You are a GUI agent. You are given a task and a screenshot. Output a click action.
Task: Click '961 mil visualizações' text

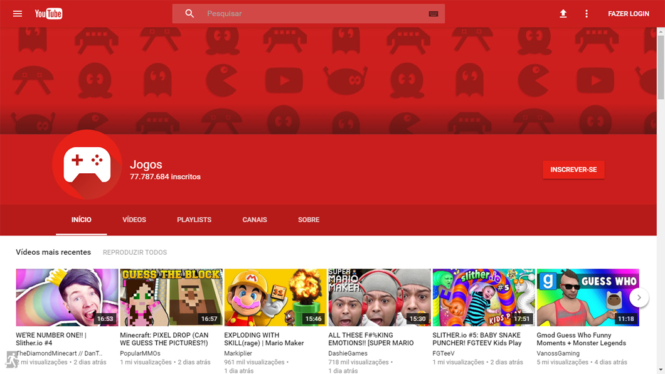click(x=254, y=362)
